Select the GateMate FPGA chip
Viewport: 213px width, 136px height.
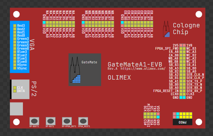click(x=85, y=70)
